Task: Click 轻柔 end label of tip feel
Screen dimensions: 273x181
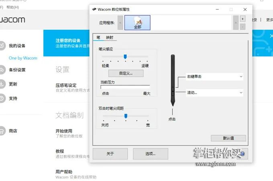Action: 106,66
